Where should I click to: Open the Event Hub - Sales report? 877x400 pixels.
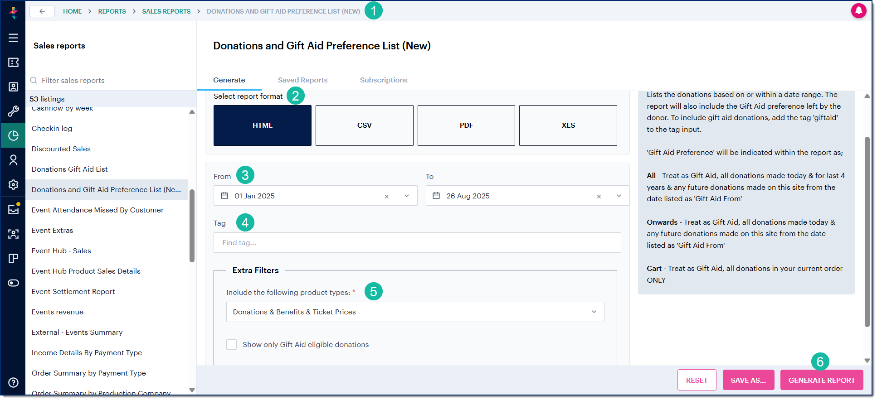(61, 251)
